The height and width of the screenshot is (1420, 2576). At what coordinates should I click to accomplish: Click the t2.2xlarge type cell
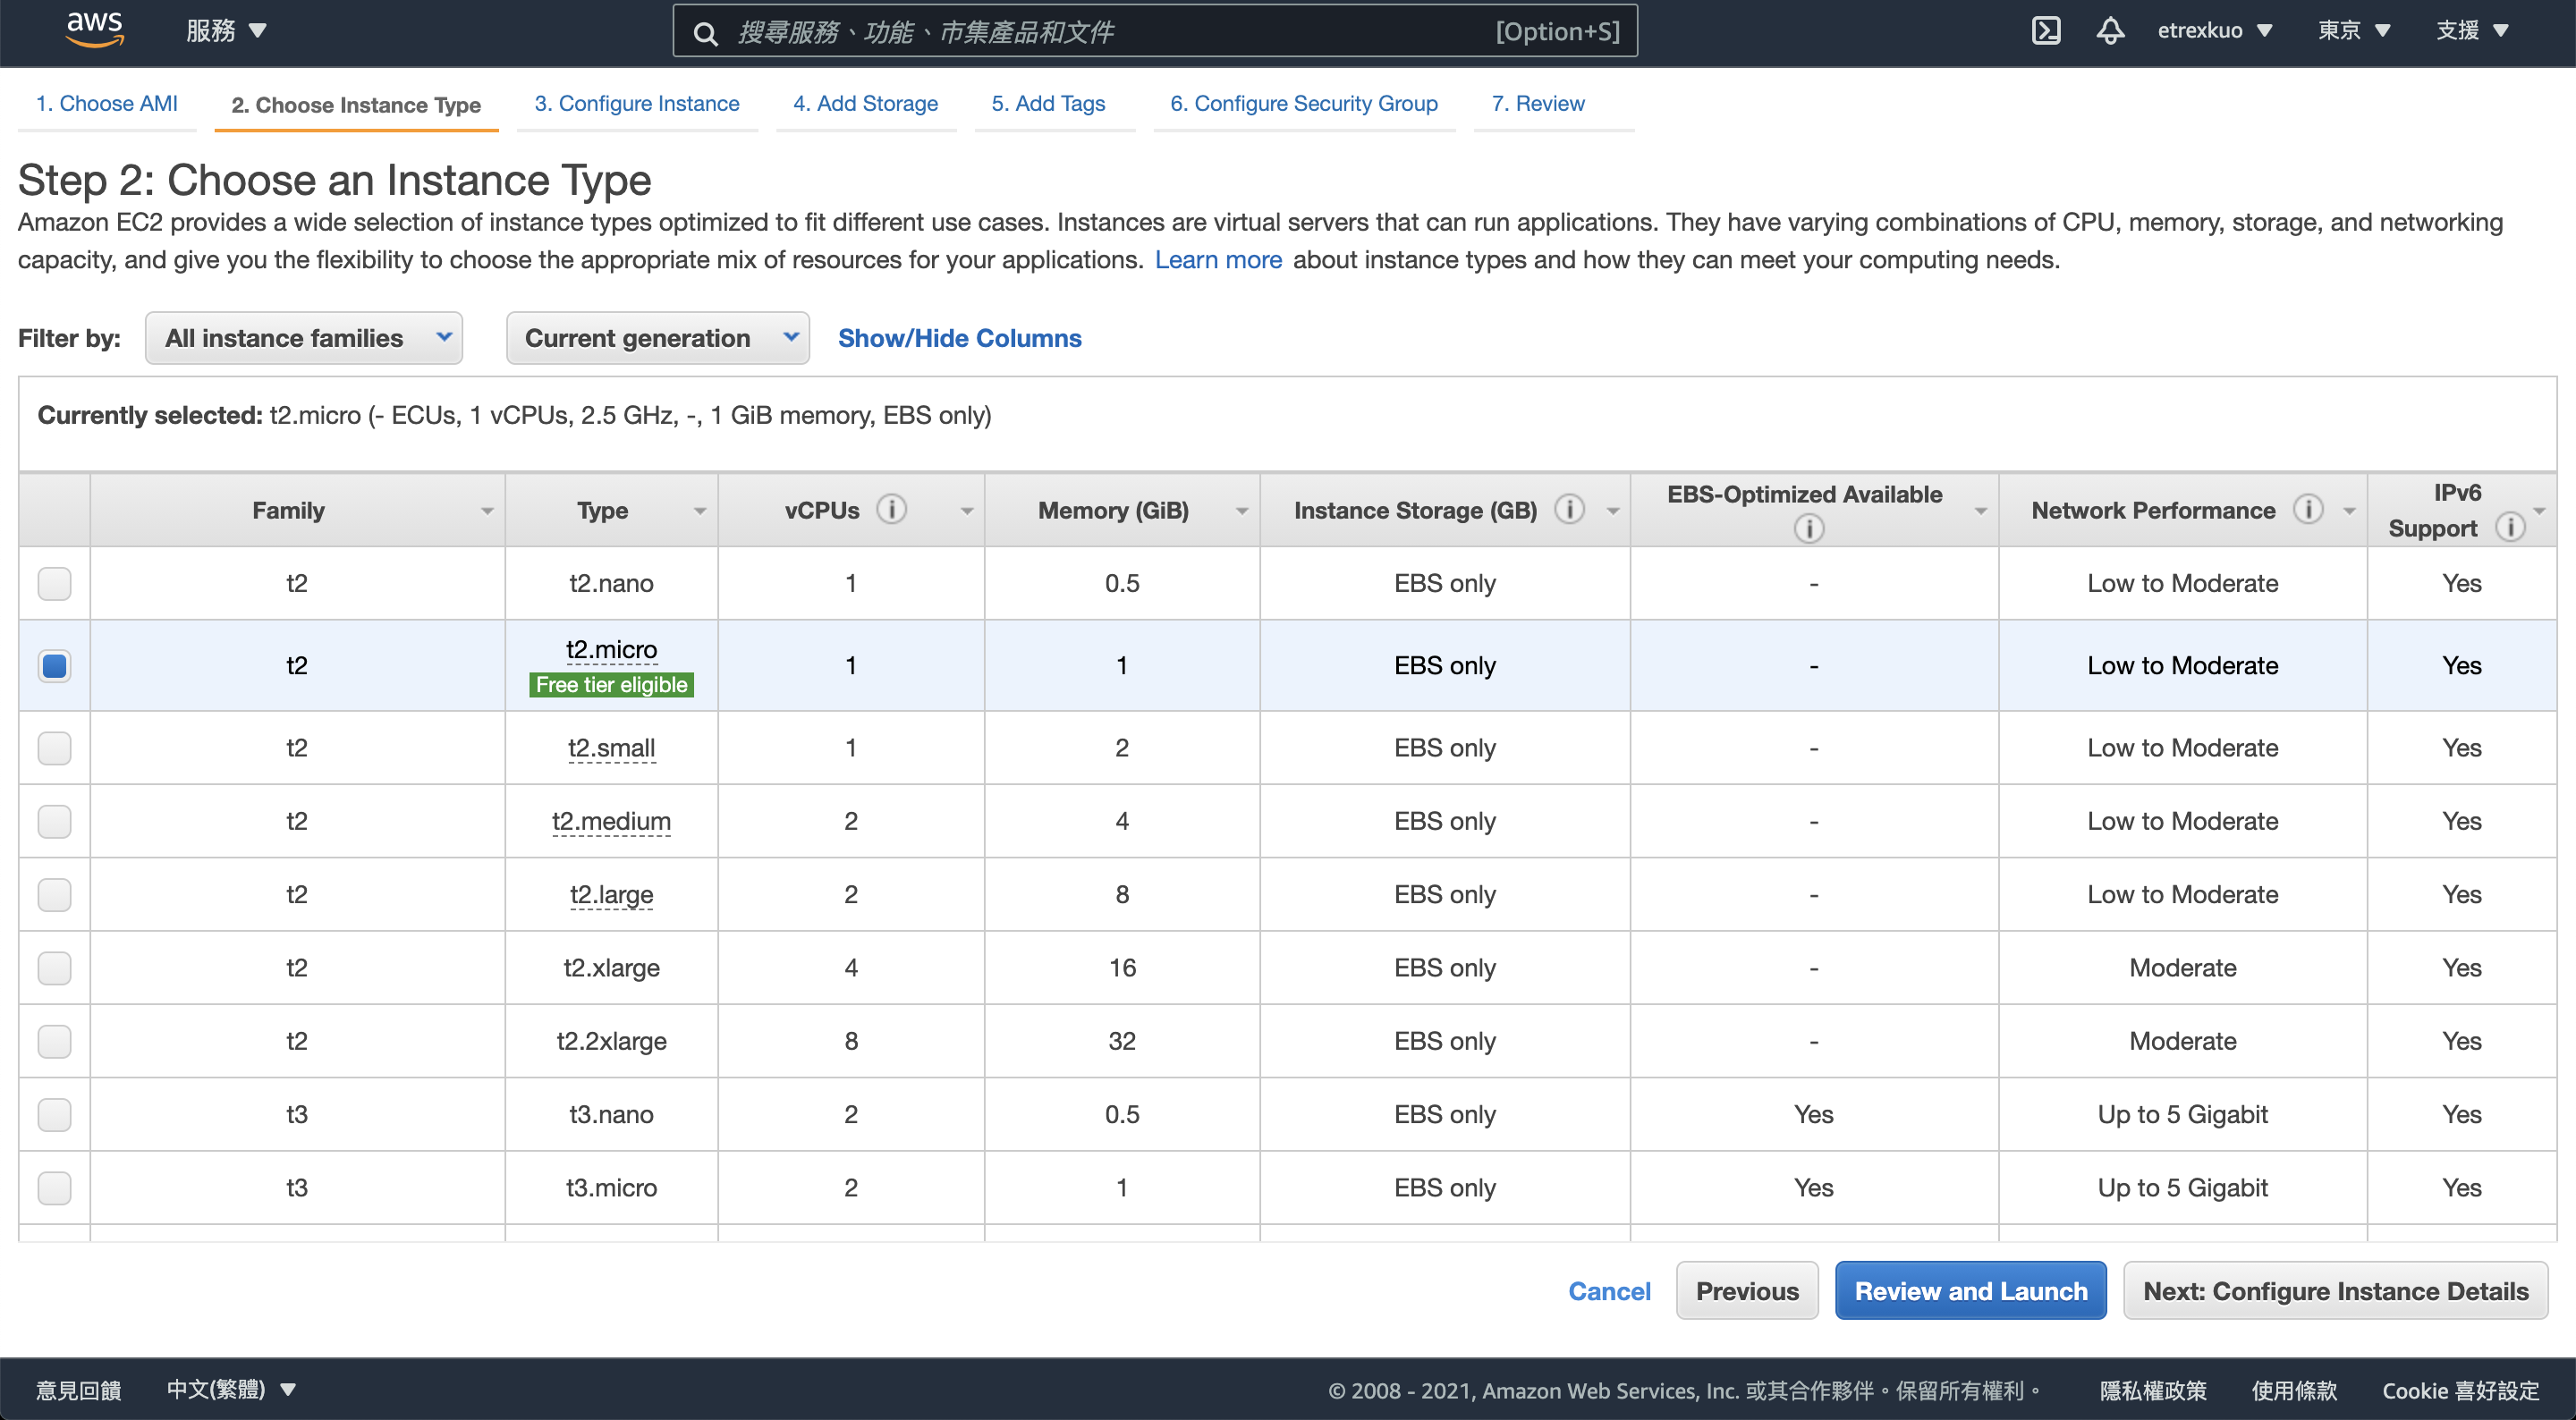(x=612, y=1041)
